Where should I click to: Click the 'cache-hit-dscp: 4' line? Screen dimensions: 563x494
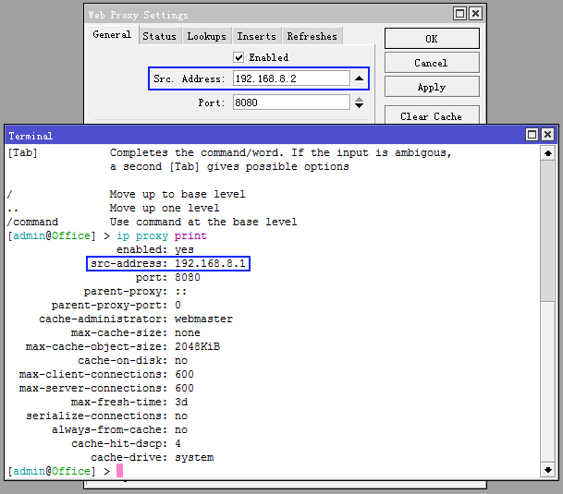[x=126, y=443]
